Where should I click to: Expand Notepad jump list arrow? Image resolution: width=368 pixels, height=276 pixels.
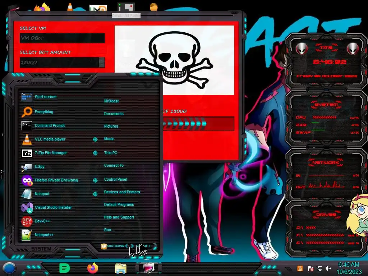tap(95, 194)
